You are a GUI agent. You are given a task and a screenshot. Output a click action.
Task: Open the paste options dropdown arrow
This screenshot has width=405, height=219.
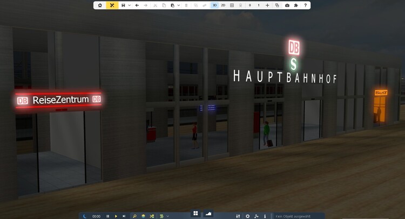pos(178,5)
